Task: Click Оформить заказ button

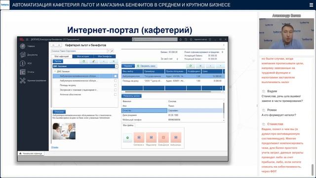Action: click(x=146, y=66)
